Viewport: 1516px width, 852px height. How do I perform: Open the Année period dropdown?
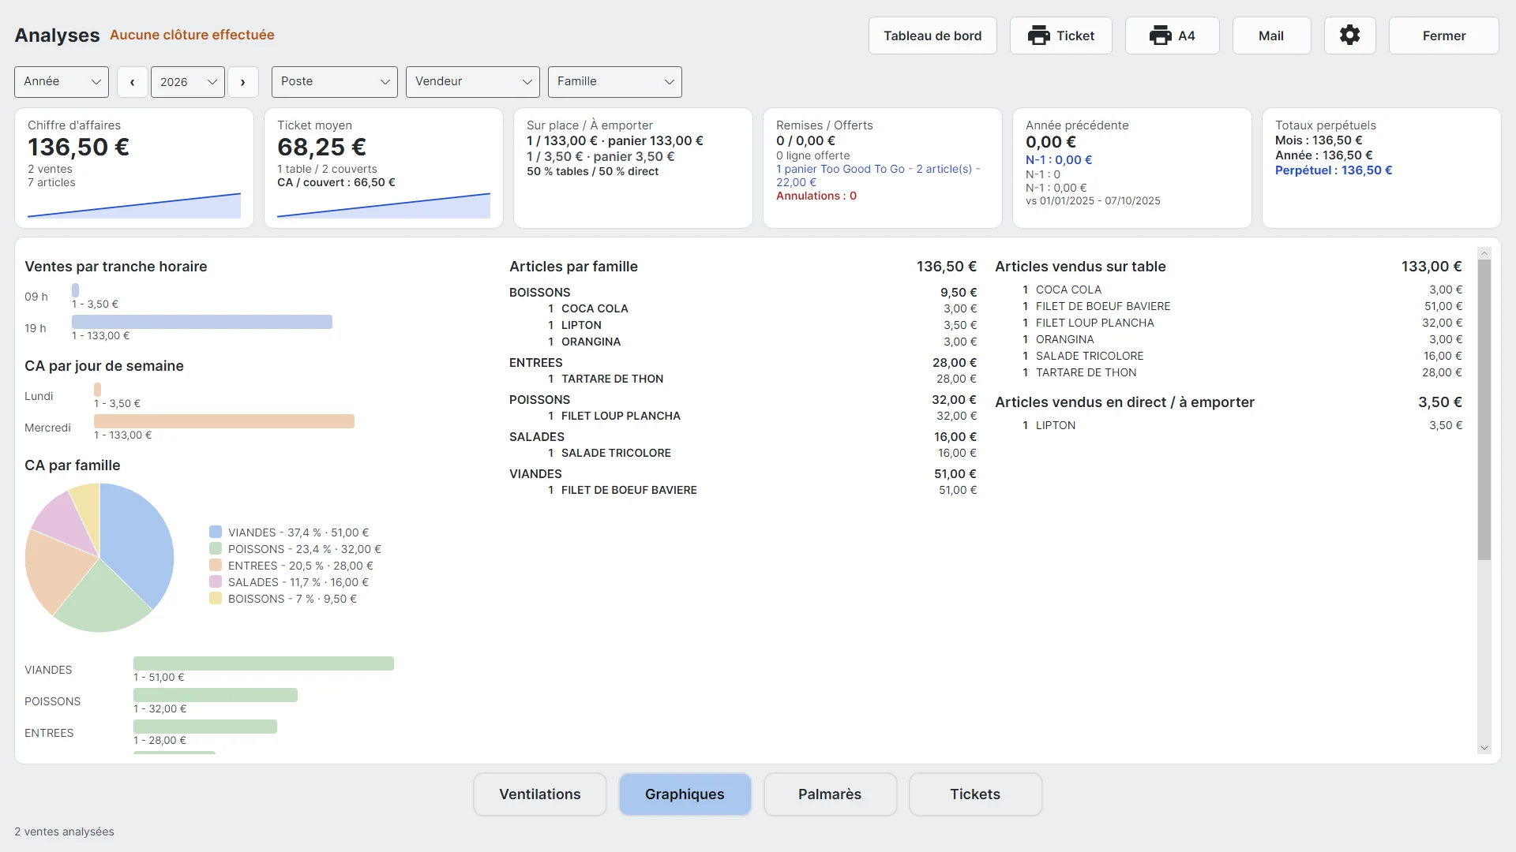coord(62,82)
